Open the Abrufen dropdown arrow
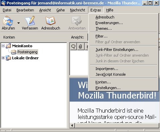The image size is (160, 132). 18,23
